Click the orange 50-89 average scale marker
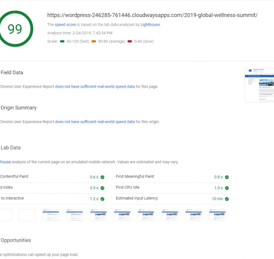This screenshot has width=274, height=259. pos(93,41)
